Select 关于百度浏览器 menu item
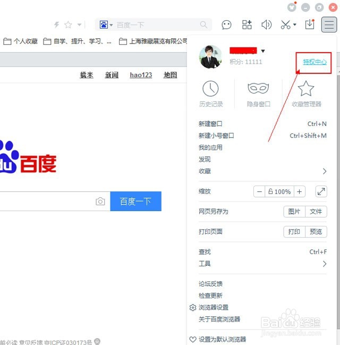The width and height of the screenshot is (340, 345). tap(219, 319)
